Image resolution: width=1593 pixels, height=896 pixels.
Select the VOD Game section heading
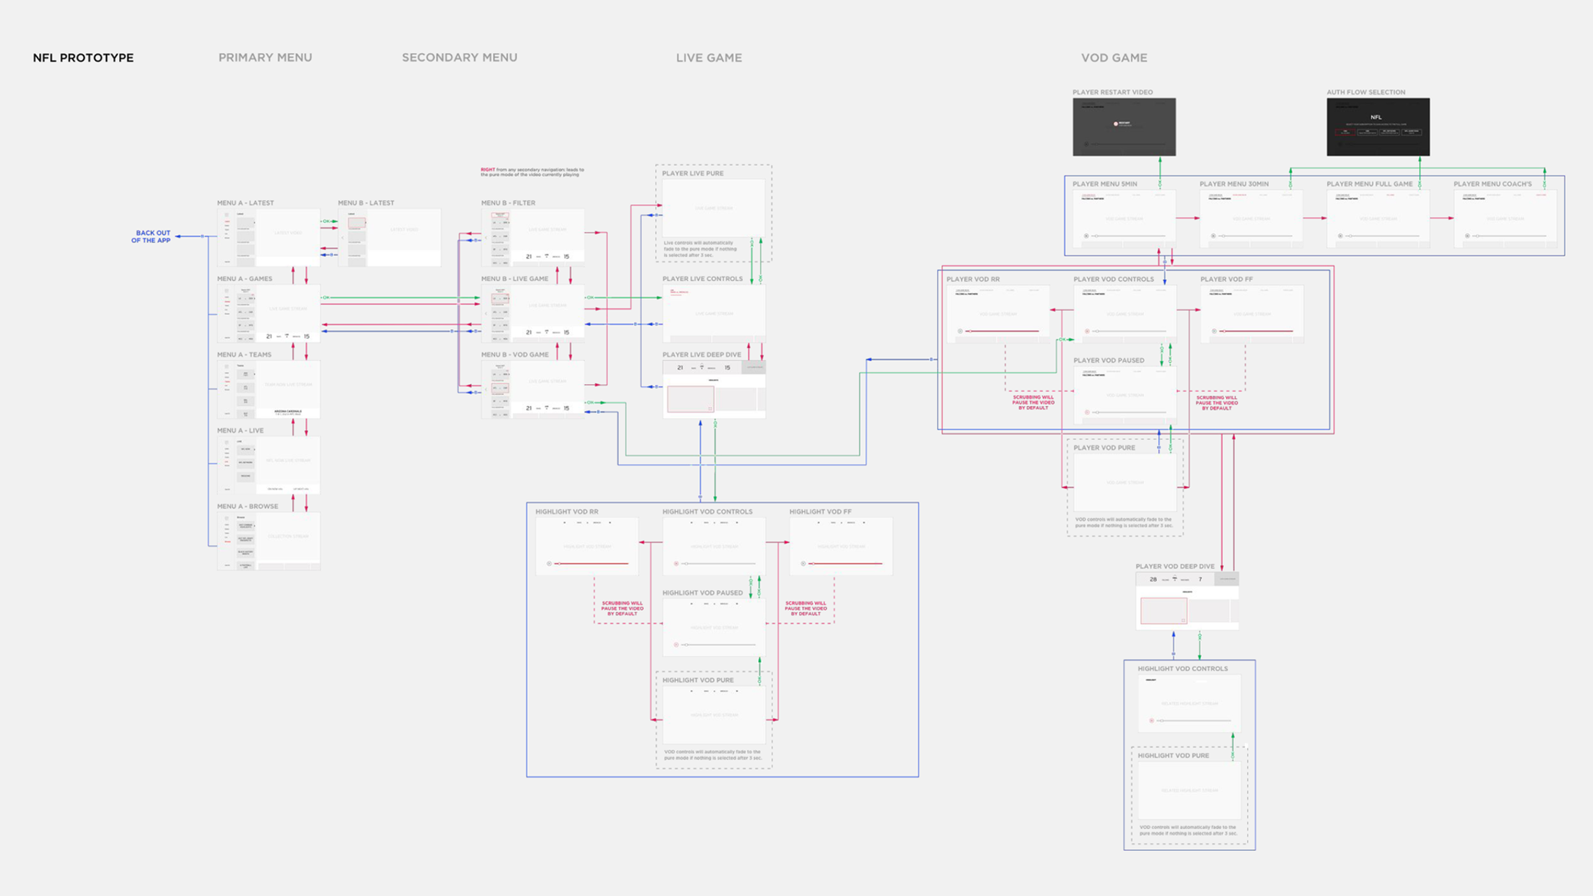click(x=1114, y=57)
